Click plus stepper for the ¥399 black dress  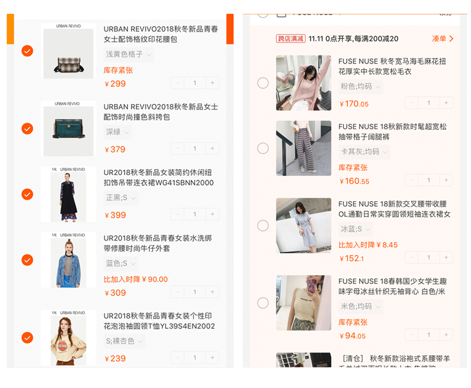click(212, 215)
